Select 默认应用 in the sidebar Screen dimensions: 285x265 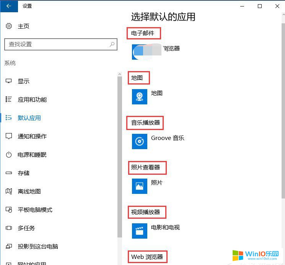click(29, 118)
